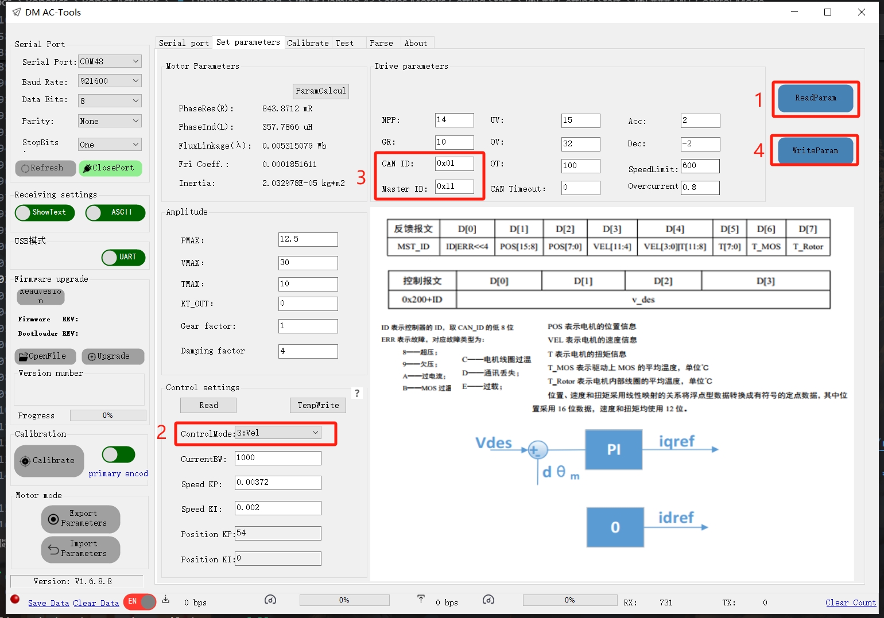Click the receive progress bar in status bar
Image resolution: width=884 pixels, height=618 pixels.
tap(344, 600)
